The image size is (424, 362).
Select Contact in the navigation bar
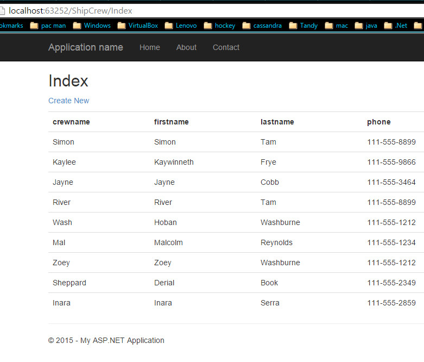click(x=226, y=47)
